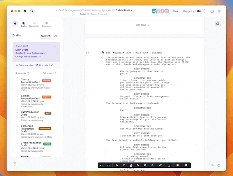This screenshot has height=176, width=233.
Task: Open the search magnifier icon
Action: point(32,11)
